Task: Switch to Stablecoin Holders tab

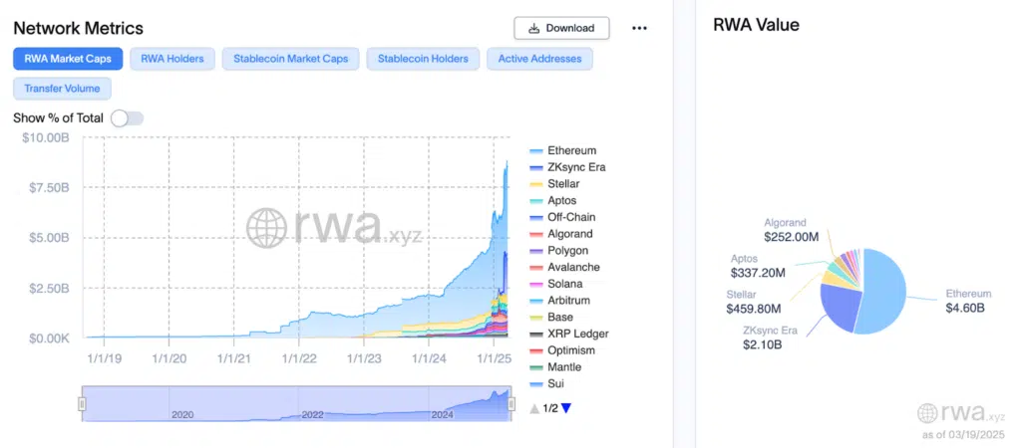Action: [x=423, y=59]
